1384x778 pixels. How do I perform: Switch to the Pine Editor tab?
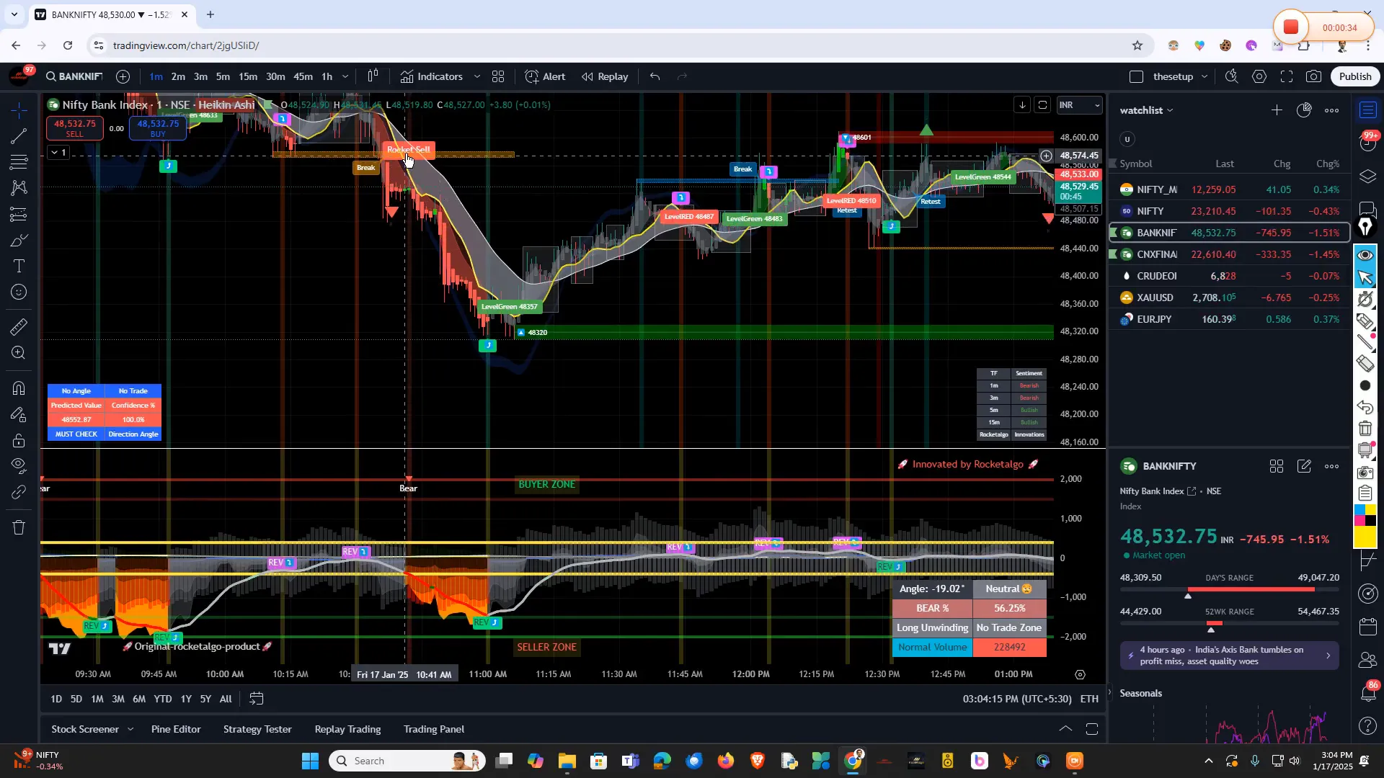point(175,729)
